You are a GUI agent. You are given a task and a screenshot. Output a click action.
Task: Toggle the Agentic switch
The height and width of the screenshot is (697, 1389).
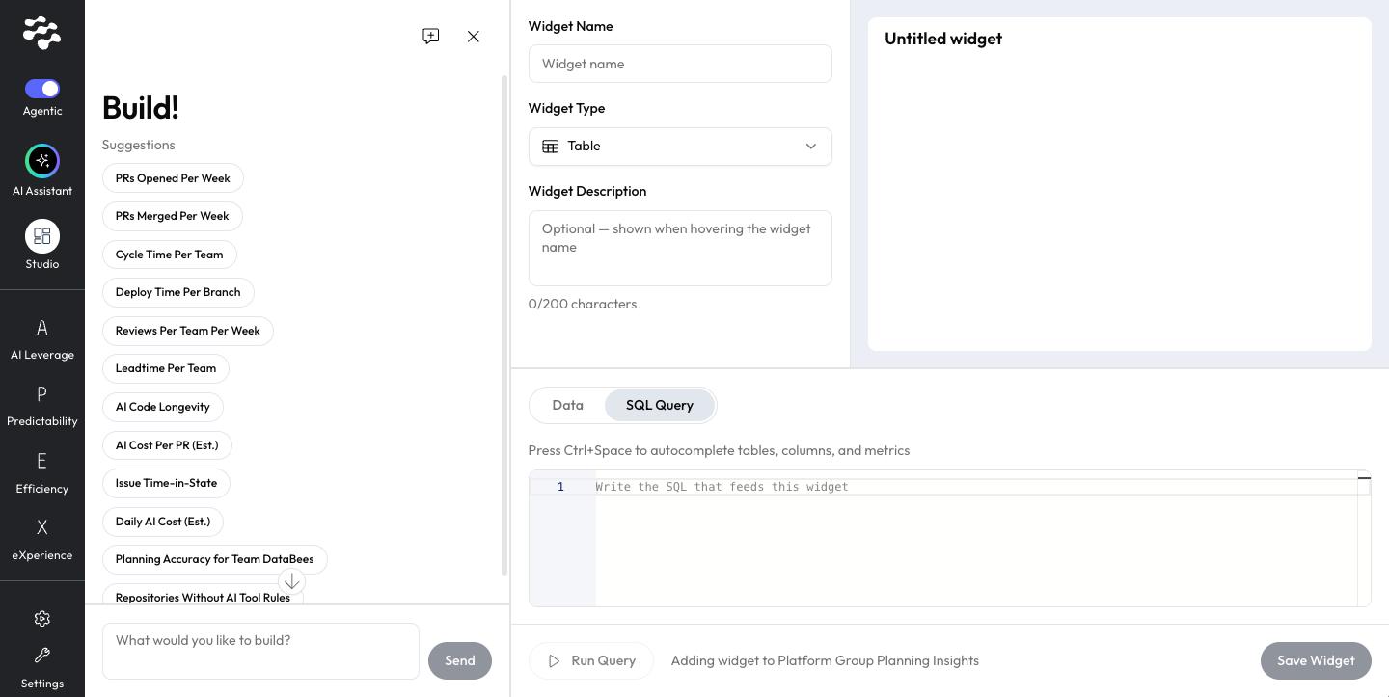pyautogui.click(x=42, y=89)
